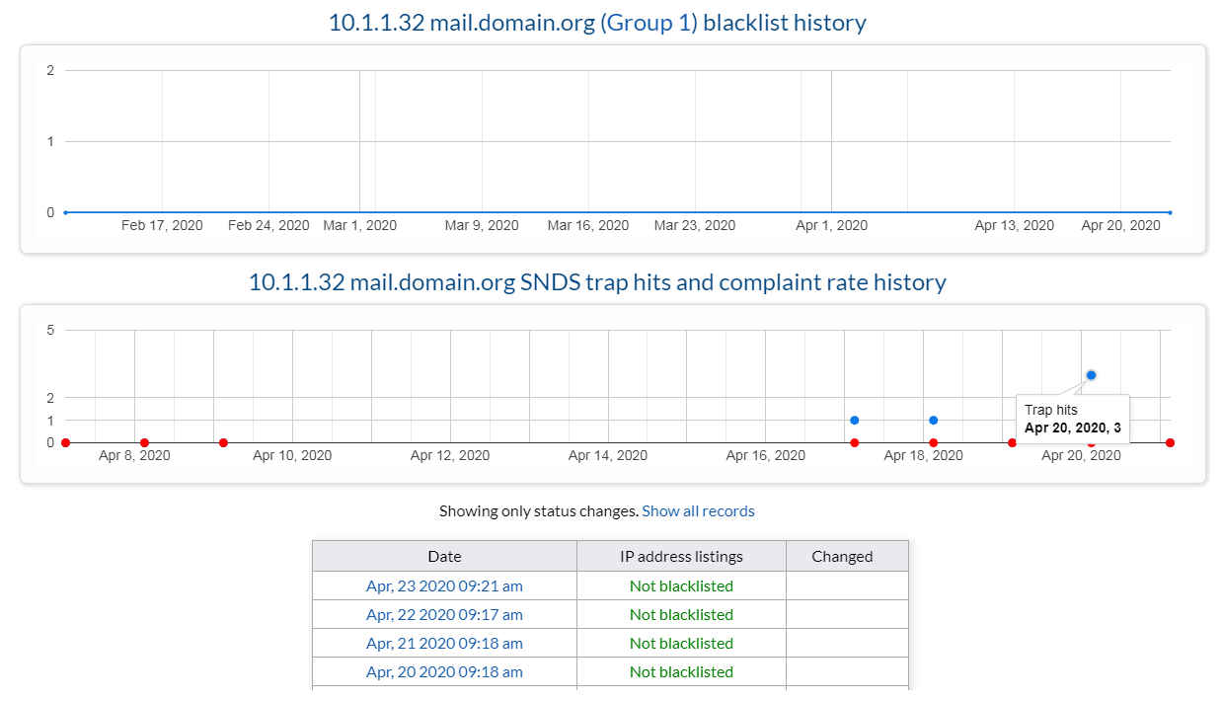Click the "Apr, 23 2020 09:21 am" date link

point(444,585)
